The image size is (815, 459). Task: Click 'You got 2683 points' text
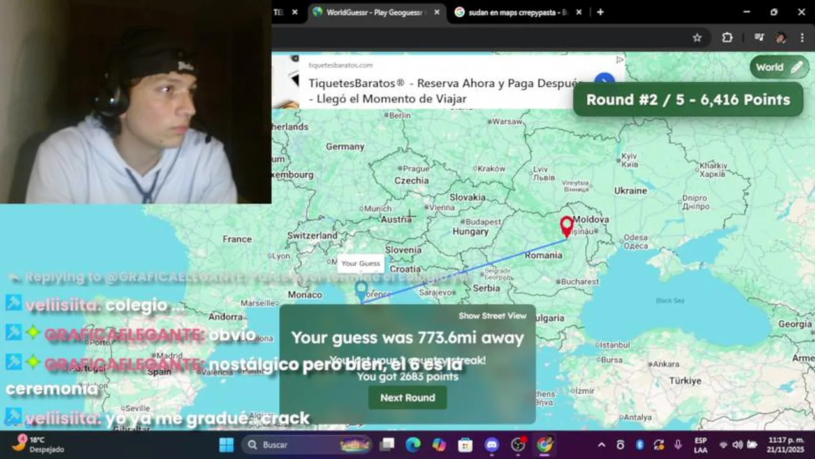407,377
